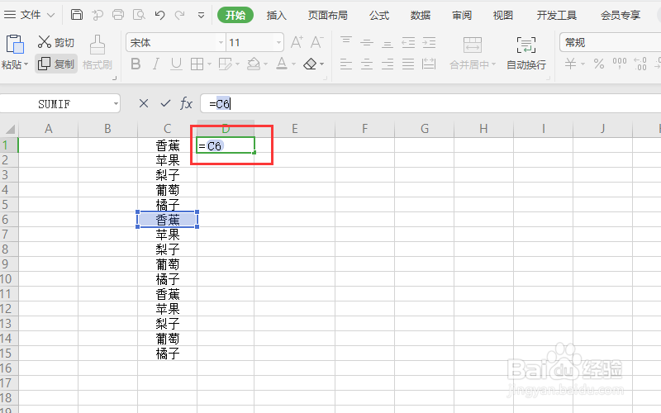Screen dimensions: 661x413
Task: Apply percent style format
Action: tap(598, 64)
